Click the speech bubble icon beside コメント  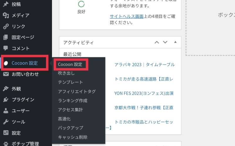pos(6,48)
